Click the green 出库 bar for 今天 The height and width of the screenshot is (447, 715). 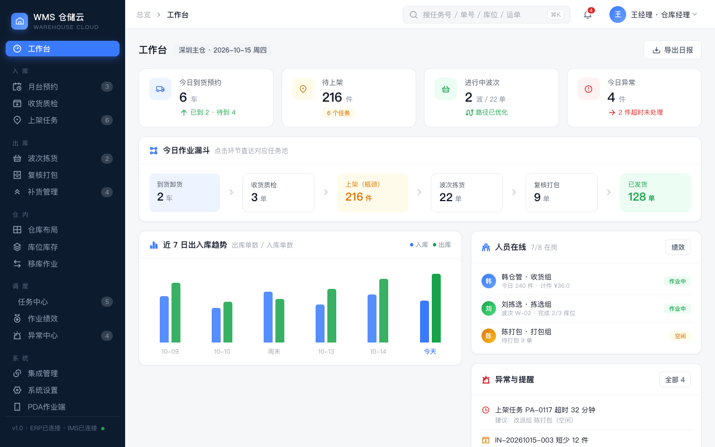click(436, 308)
